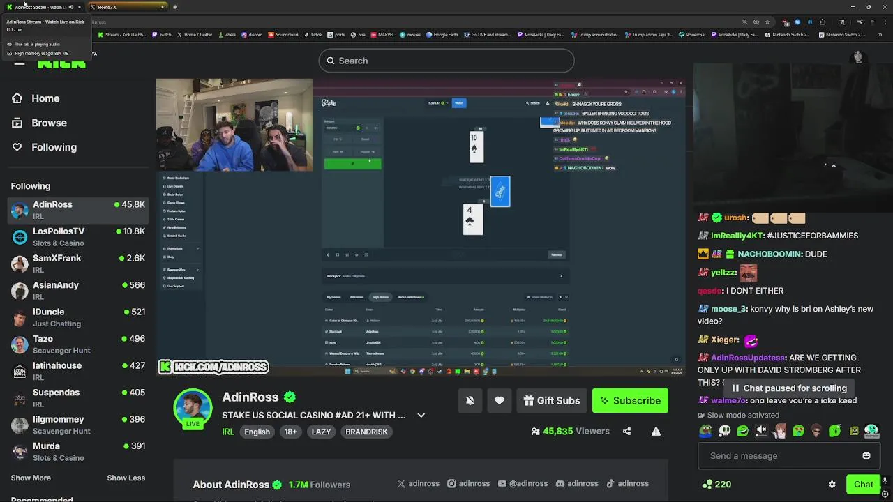Click AdinRoss live profile avatar
Viewport: 893px width, 502px height.
coord(193,408)
